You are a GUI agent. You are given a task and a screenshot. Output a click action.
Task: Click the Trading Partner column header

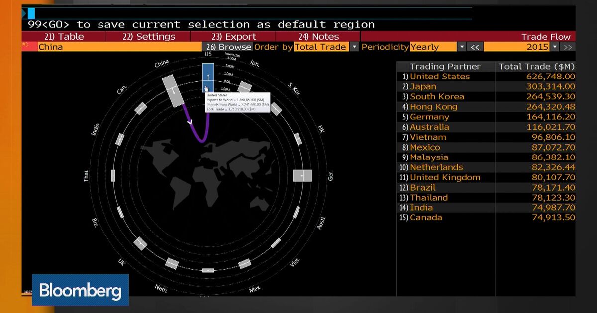[x=445, y=66]
